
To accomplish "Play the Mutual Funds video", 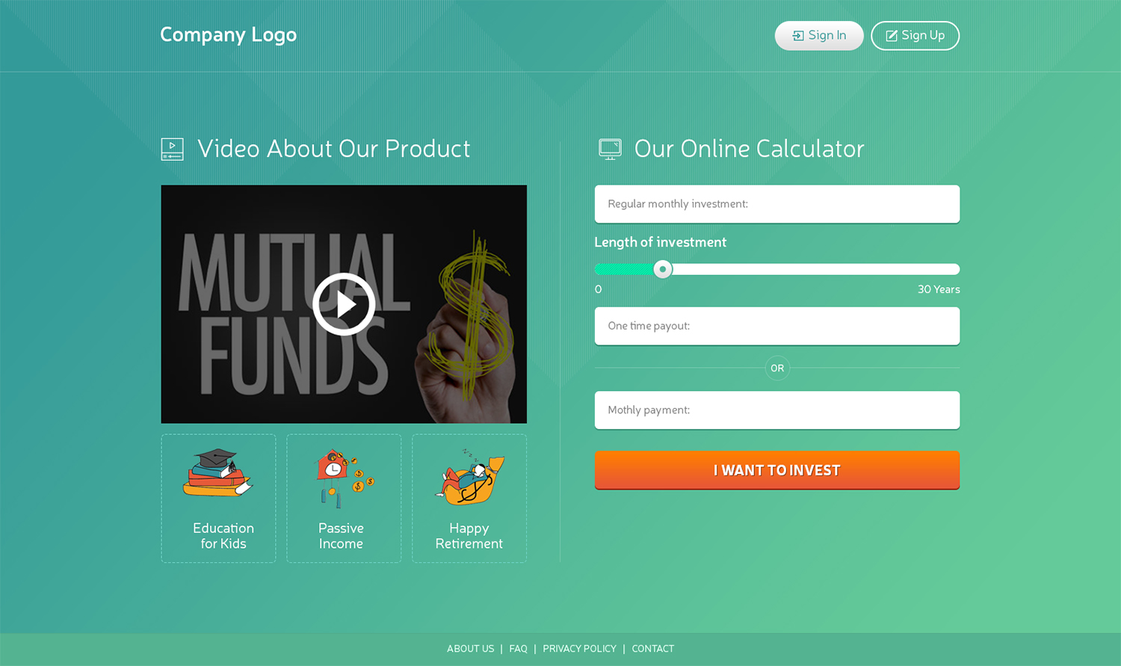I will tap(344, 304).
